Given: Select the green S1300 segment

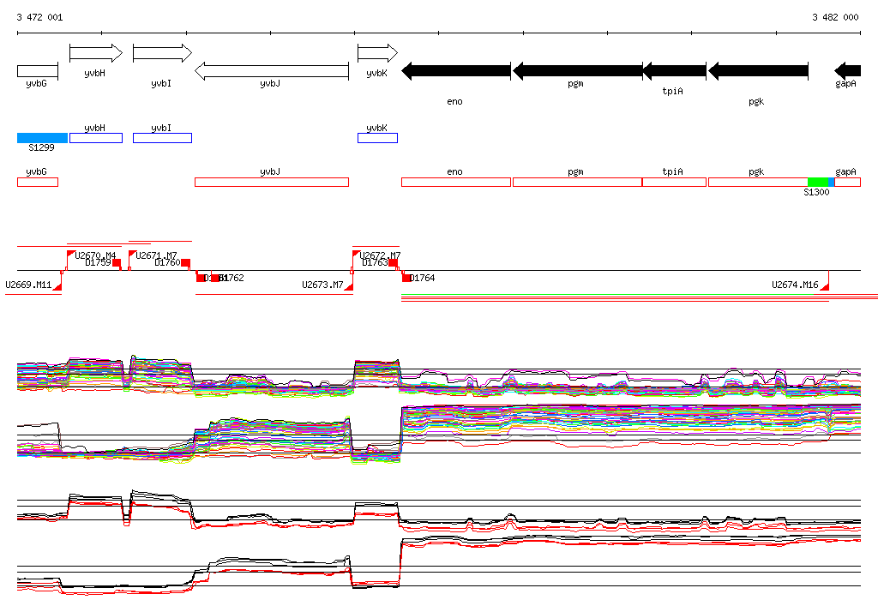Looking at the screenshot, I should pyautogui.click(x=818, y=182).
